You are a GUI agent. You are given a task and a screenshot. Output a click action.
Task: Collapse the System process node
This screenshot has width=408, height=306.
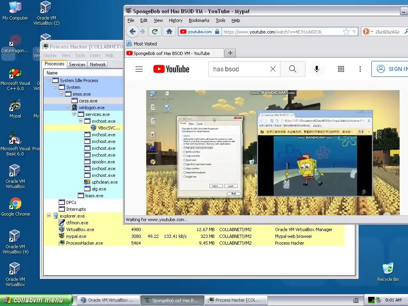55,87
